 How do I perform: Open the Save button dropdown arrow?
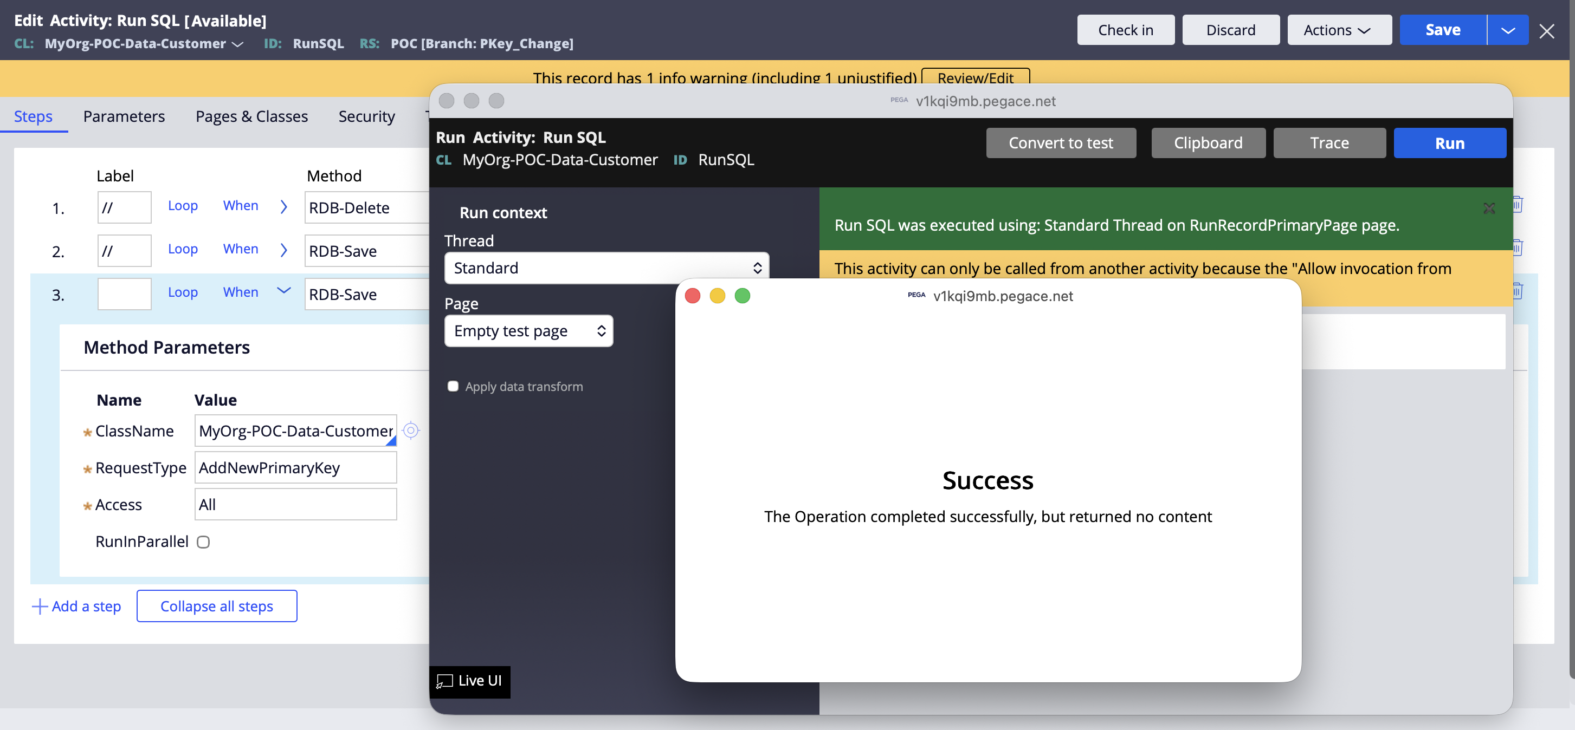coord(1507,30)
